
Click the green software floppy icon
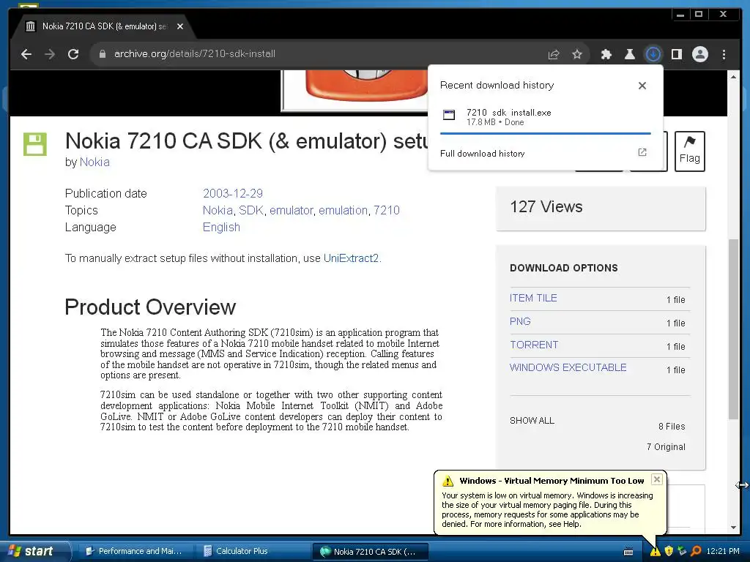35,144
